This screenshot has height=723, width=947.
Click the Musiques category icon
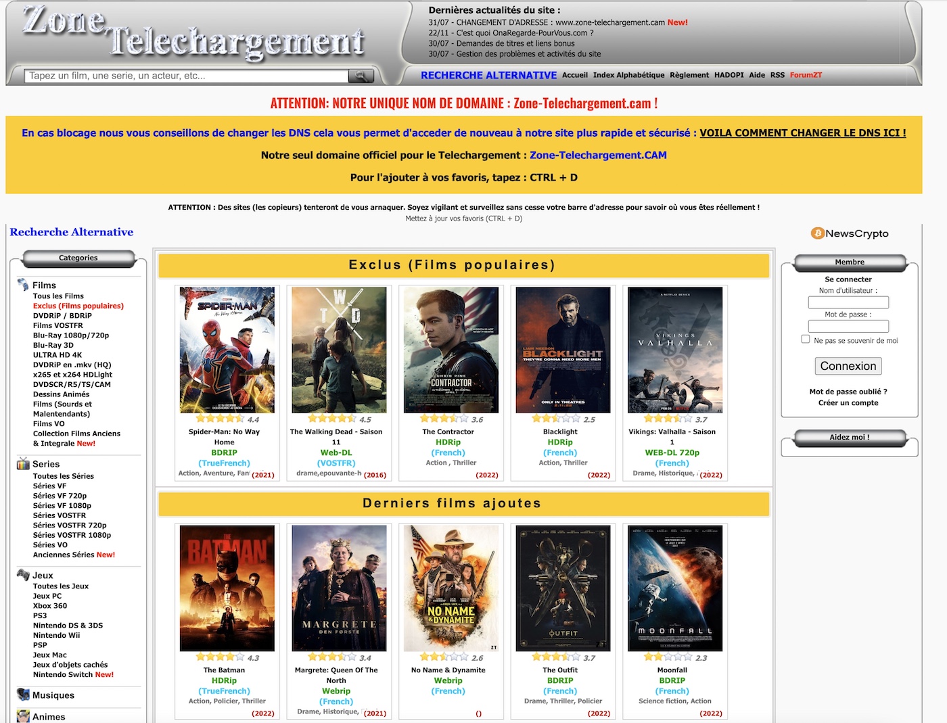[x=23, y=695]
